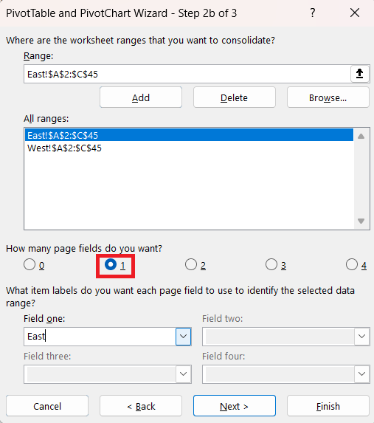
Task: Go back with the < Back button
Action: coord(141,406)
